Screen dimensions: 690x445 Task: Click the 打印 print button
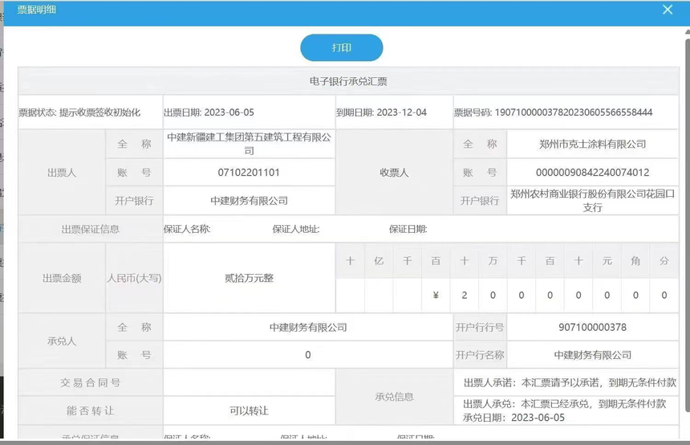342,47
